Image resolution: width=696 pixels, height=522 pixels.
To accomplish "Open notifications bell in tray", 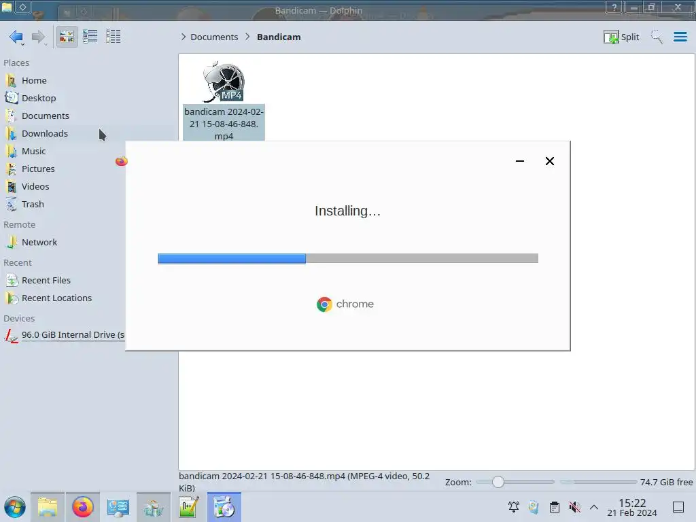I will (x=514, y=507).
